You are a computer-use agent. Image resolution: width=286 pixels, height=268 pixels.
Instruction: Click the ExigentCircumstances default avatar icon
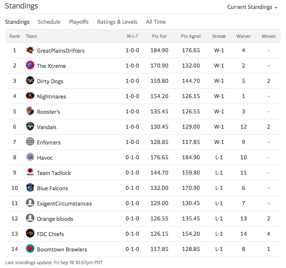pos(30,203)
